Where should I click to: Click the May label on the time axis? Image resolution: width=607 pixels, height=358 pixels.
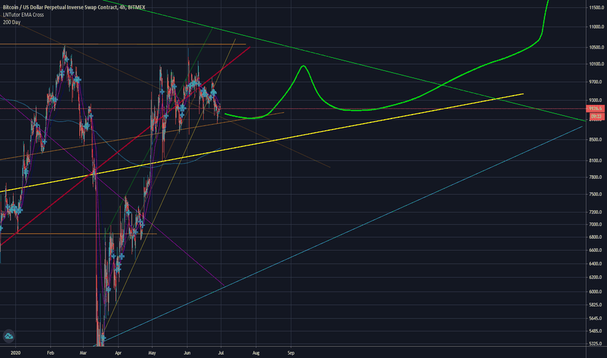[152, 353]
